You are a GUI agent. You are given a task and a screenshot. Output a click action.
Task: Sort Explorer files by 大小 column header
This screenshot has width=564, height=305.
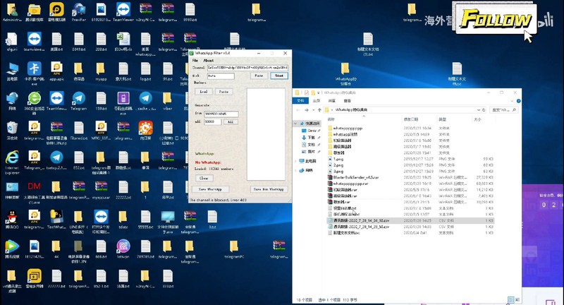coord(478,119)
